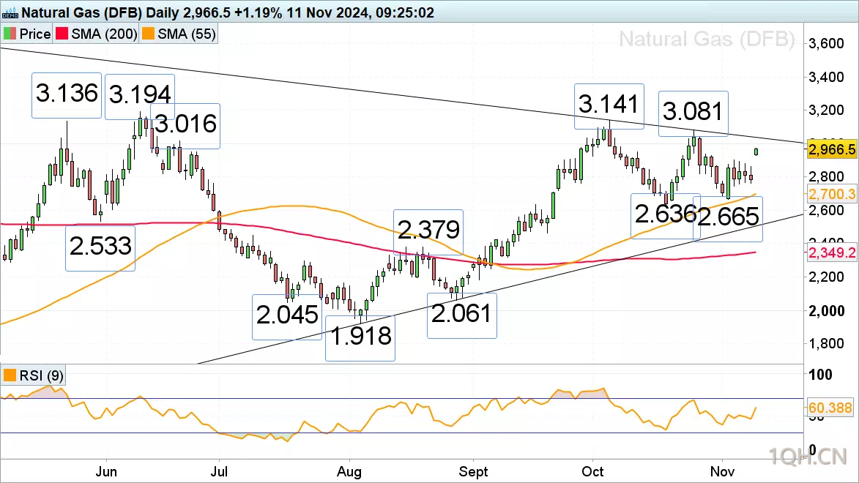Click the 3.194 high price annotation
This screenshot has width=859, height=483.
click(x=140, y=97)
